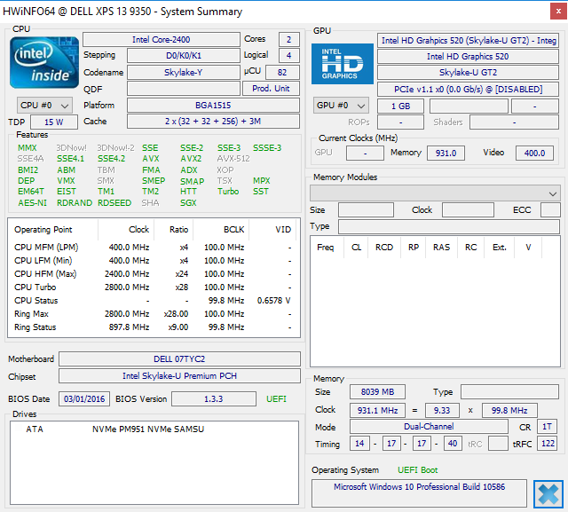Click the Turbo feature label
Image resolution: width=568 pixels, height=512 pixels.
[x=228, y=192]
